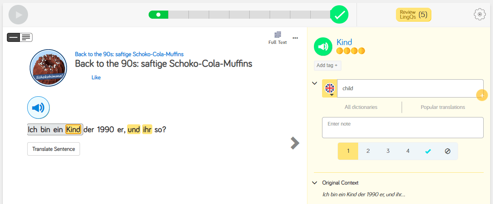The height and width of the screenshot is (204, 493).
Task: Open settings gear icon
Action: 480,14
